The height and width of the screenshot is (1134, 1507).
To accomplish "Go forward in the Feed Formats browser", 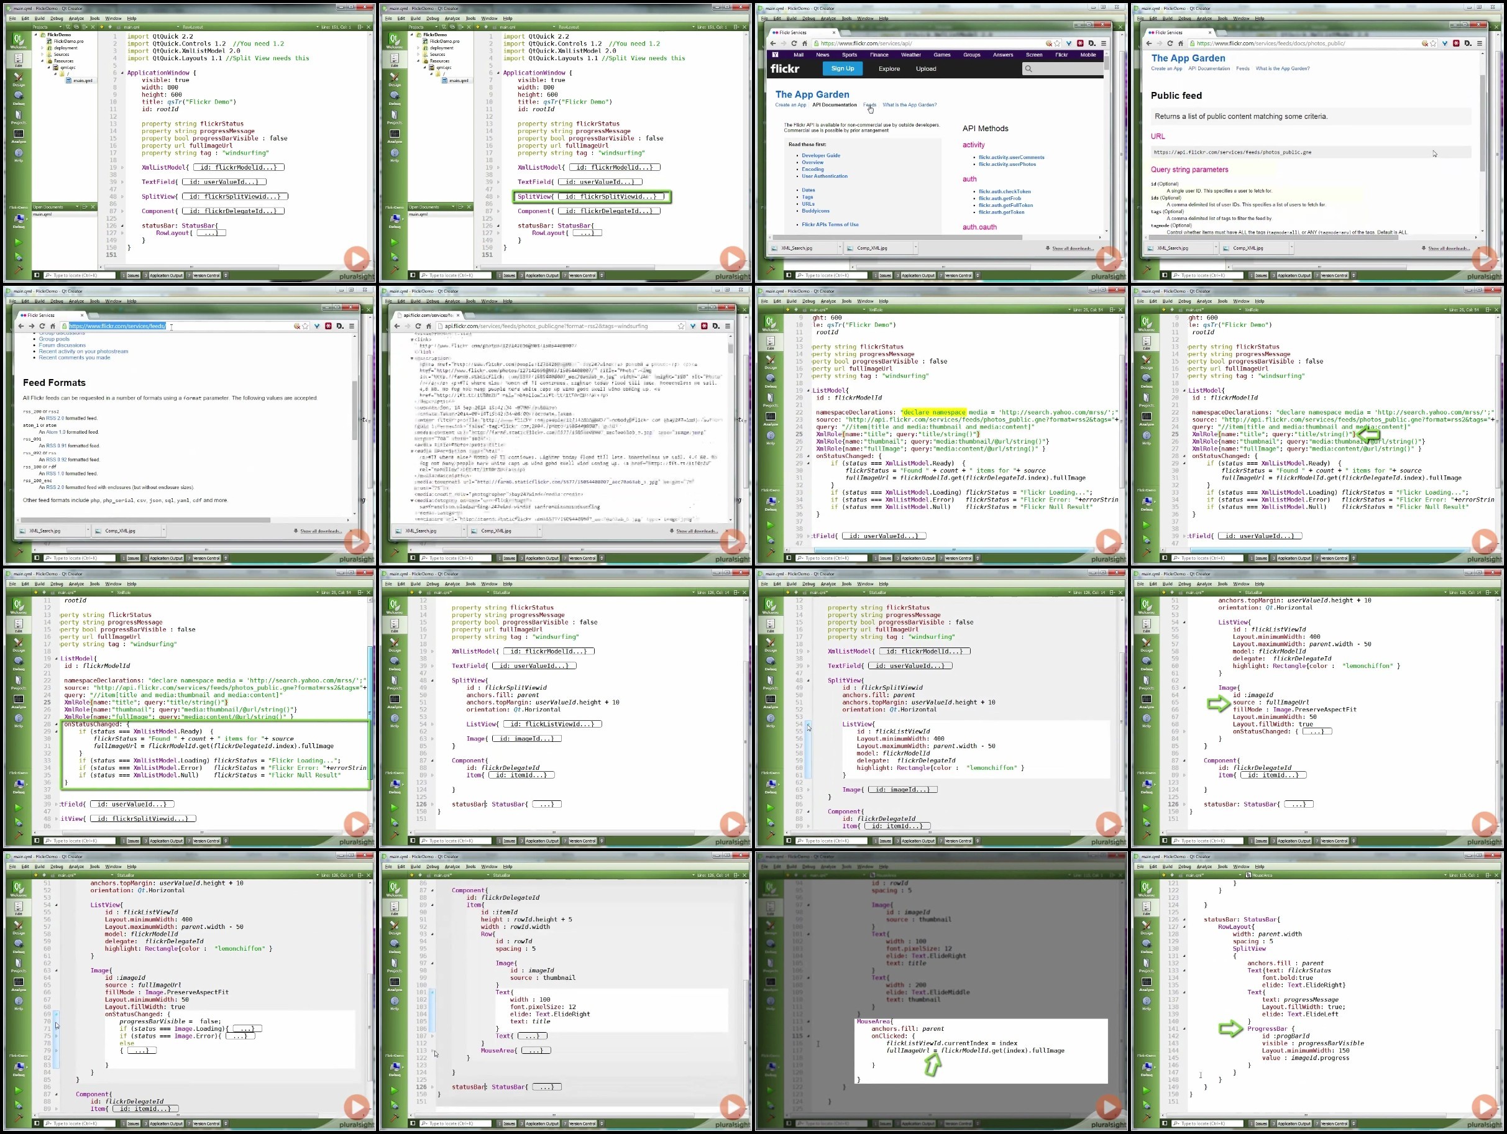I will click(x=31, y=326).
